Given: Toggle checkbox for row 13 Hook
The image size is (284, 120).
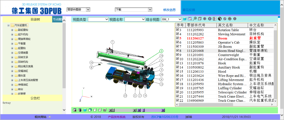Looking at the screenshot, I should click(177, 63).
